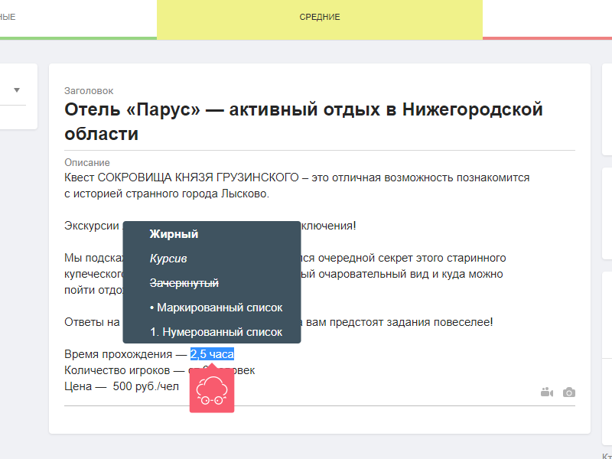
Task: Click the photo camera icon
Action: [569, 392]
